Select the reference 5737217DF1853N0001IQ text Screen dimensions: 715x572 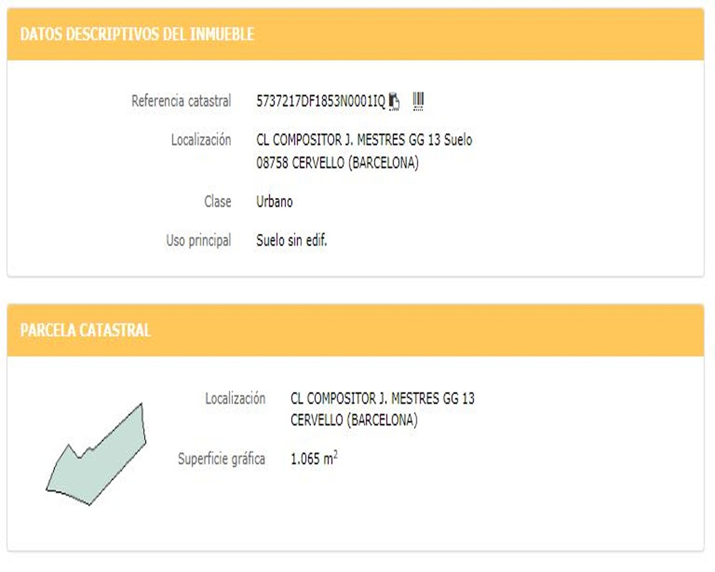click(320, 101)
